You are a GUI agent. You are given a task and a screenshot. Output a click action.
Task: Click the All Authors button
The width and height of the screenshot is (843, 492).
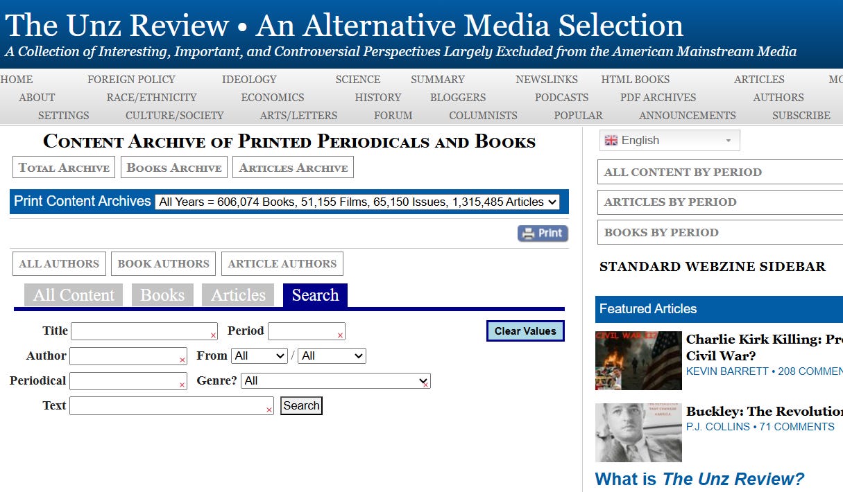pyautogui.click(x=59, y=263)
